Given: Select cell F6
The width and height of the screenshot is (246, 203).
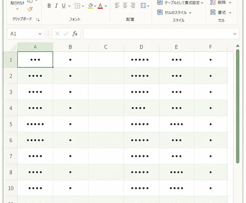Looking at the screenshot, I should 211,140.
